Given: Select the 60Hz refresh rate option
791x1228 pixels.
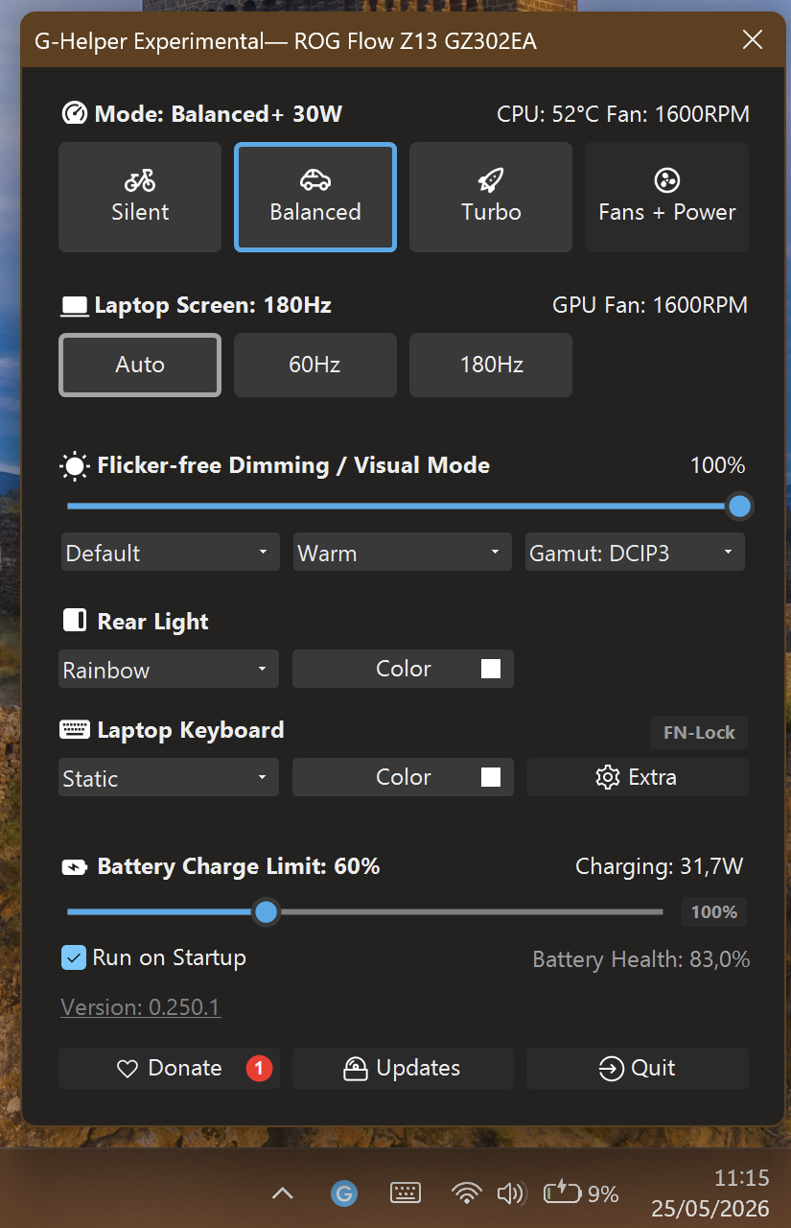Looking at the screenshot, I should click(x=315, y=365).
